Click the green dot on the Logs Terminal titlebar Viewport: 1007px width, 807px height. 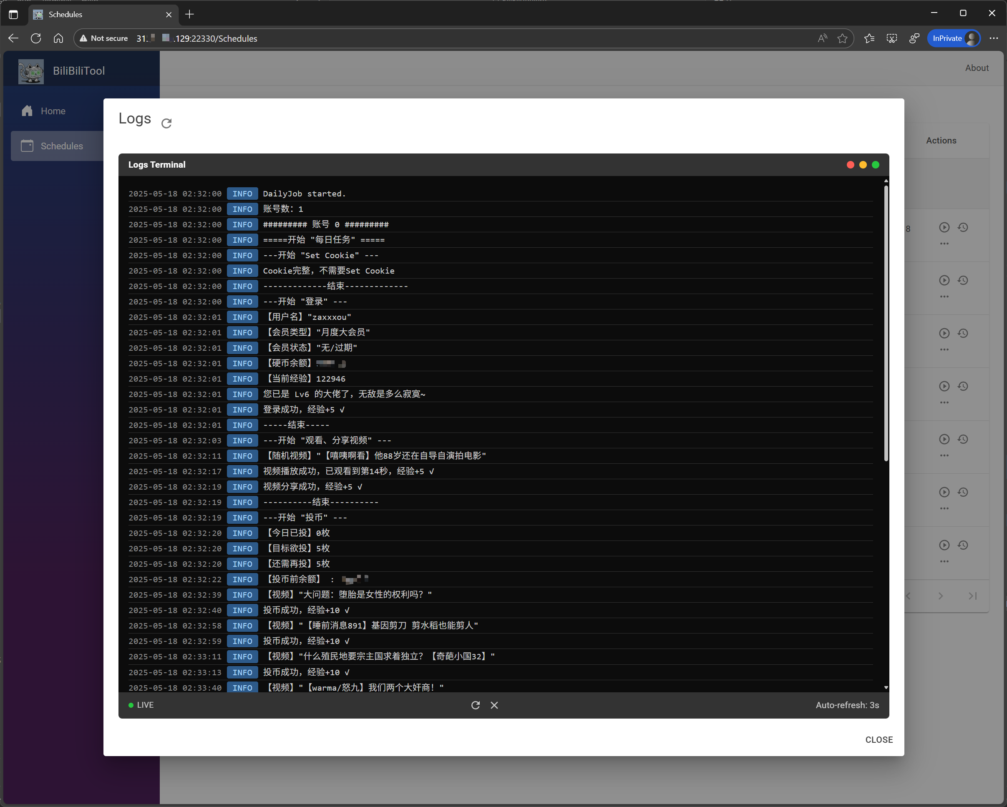[x=875, y=164]
